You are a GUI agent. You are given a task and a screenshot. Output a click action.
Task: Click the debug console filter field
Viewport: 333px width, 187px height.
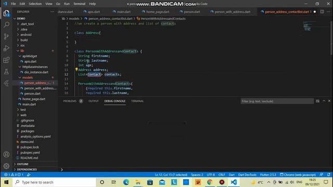pos(277,101)
